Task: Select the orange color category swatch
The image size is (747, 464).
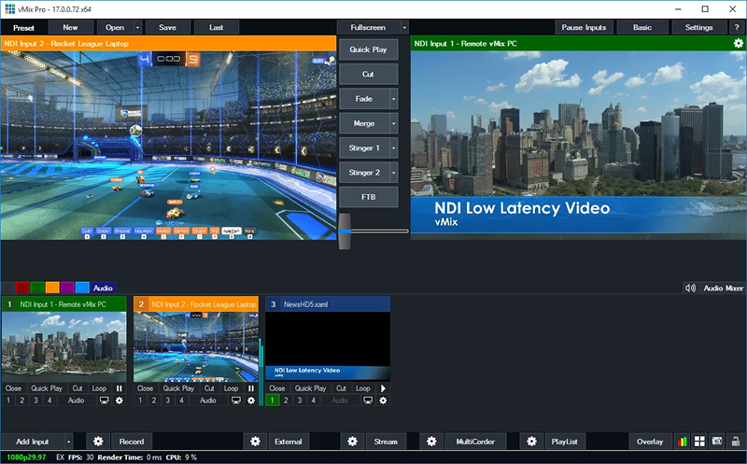Action: tap(52, 288)
